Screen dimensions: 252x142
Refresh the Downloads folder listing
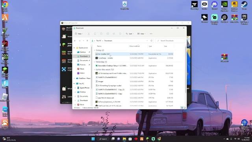(x=151, y=41)
